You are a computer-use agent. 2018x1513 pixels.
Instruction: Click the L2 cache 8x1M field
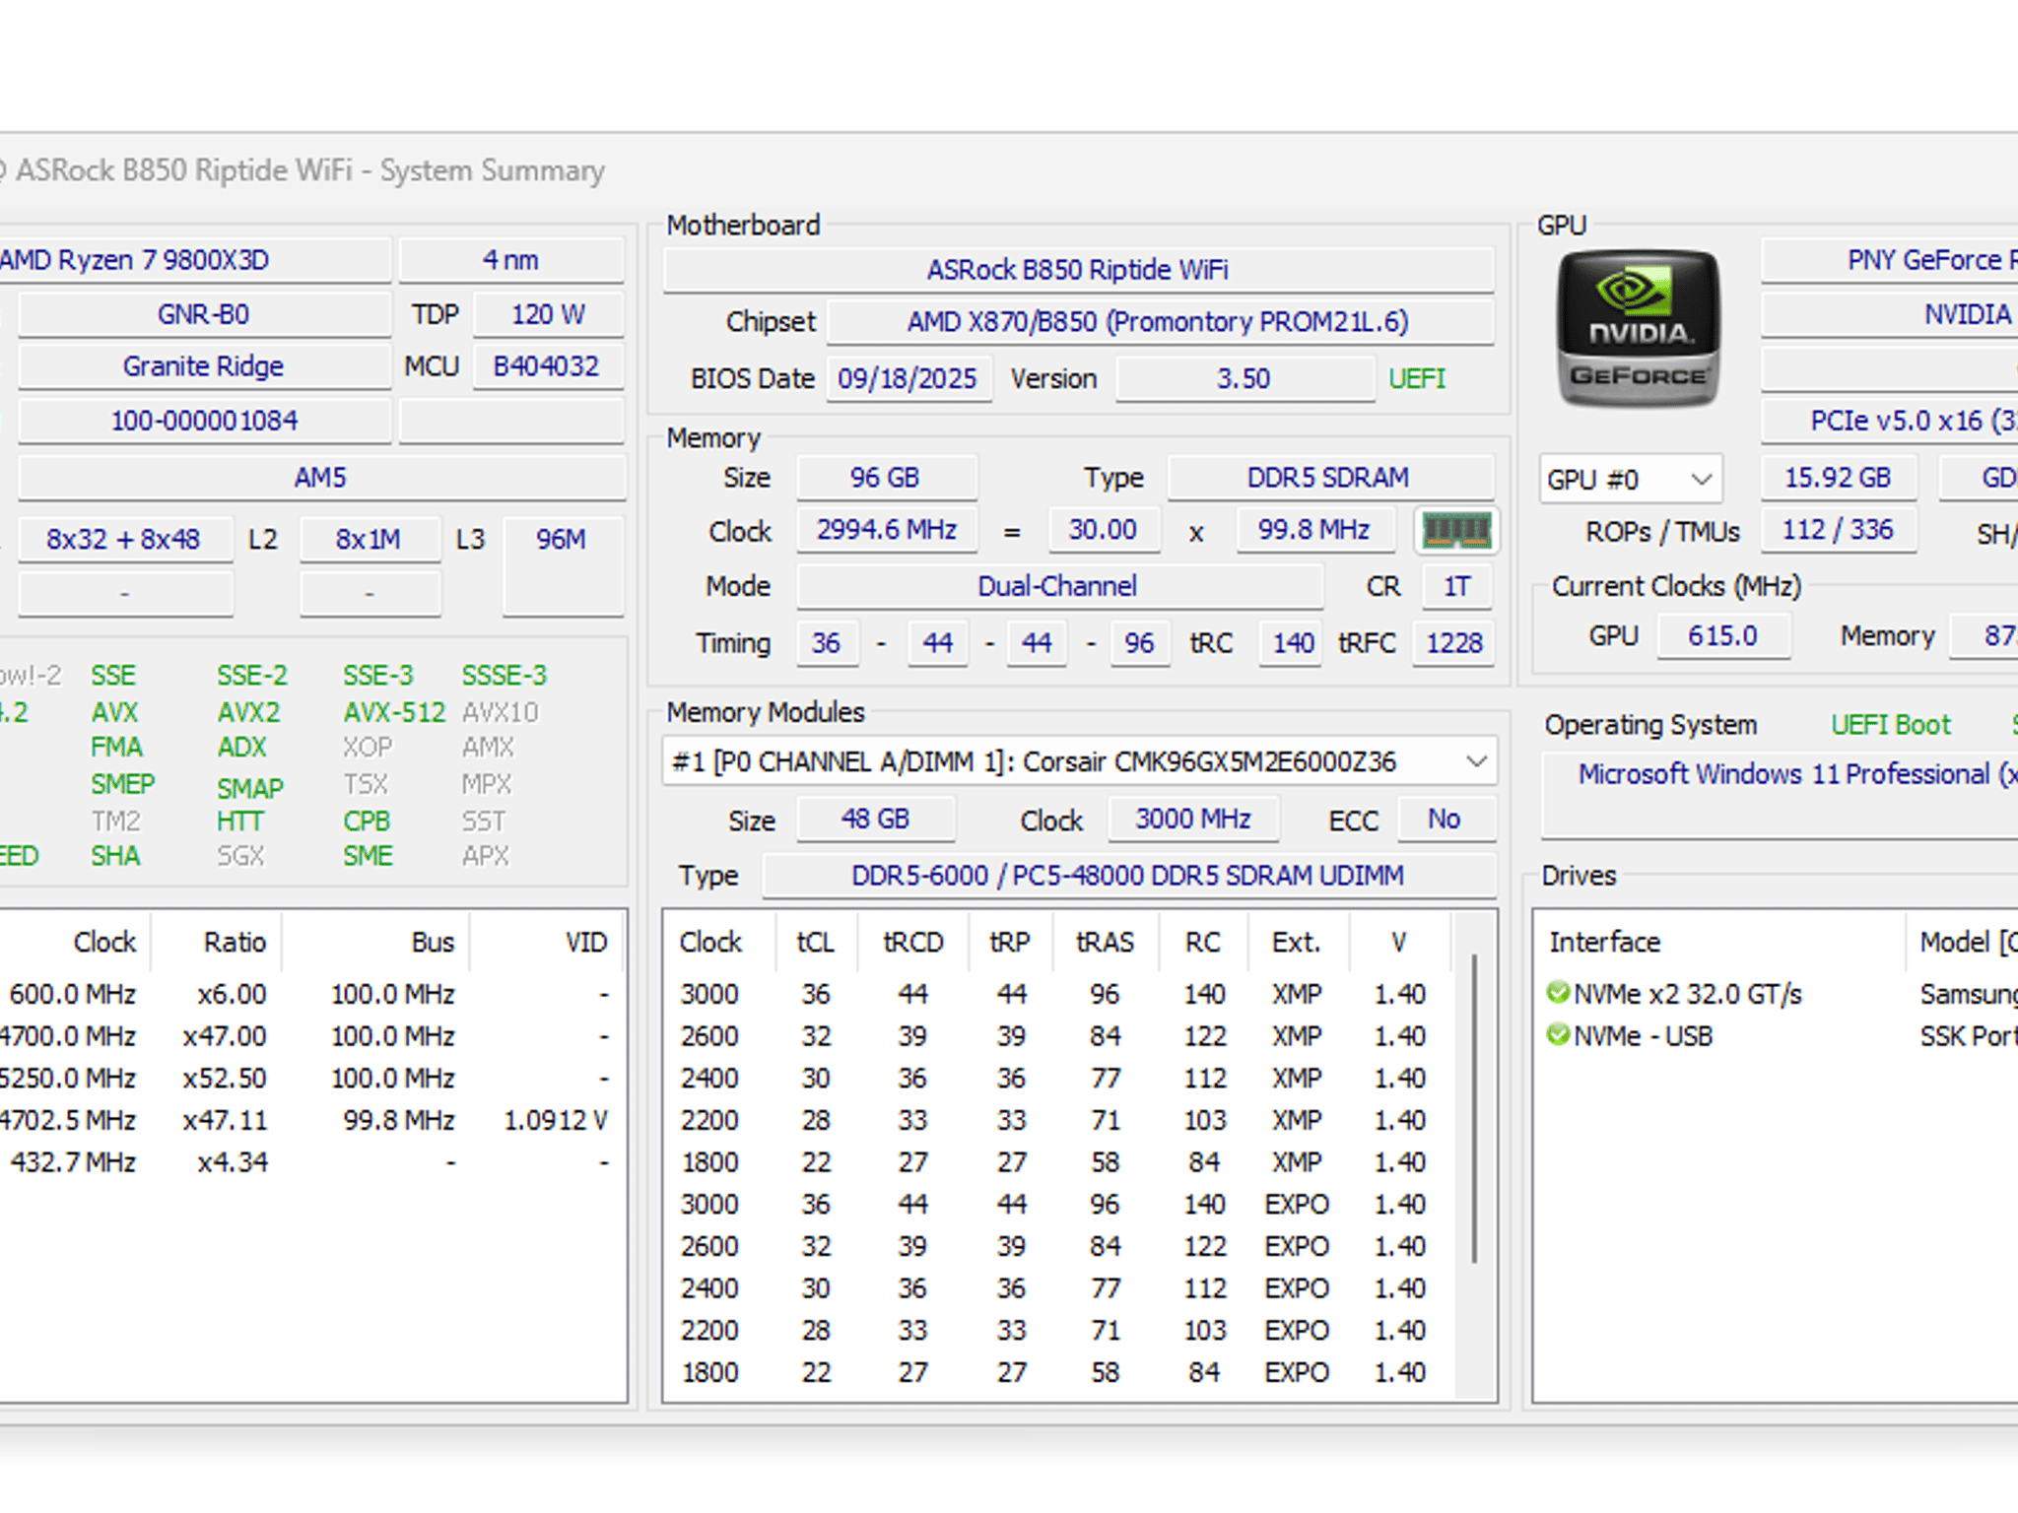pyautogui.click(x=370, y=540)
